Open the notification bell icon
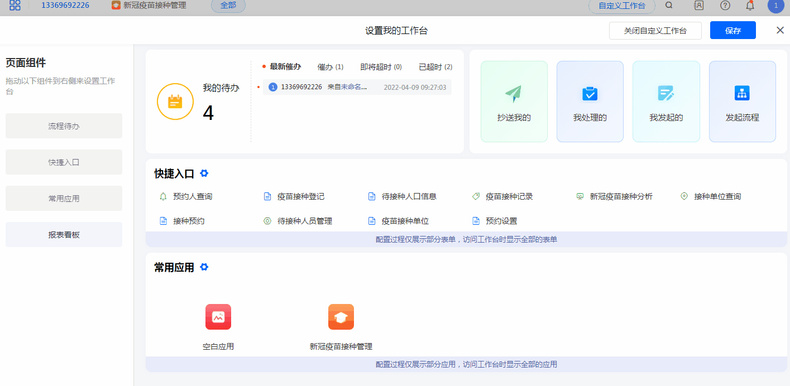The height and width of the screenshot is (386, 790). click(750, 6)
